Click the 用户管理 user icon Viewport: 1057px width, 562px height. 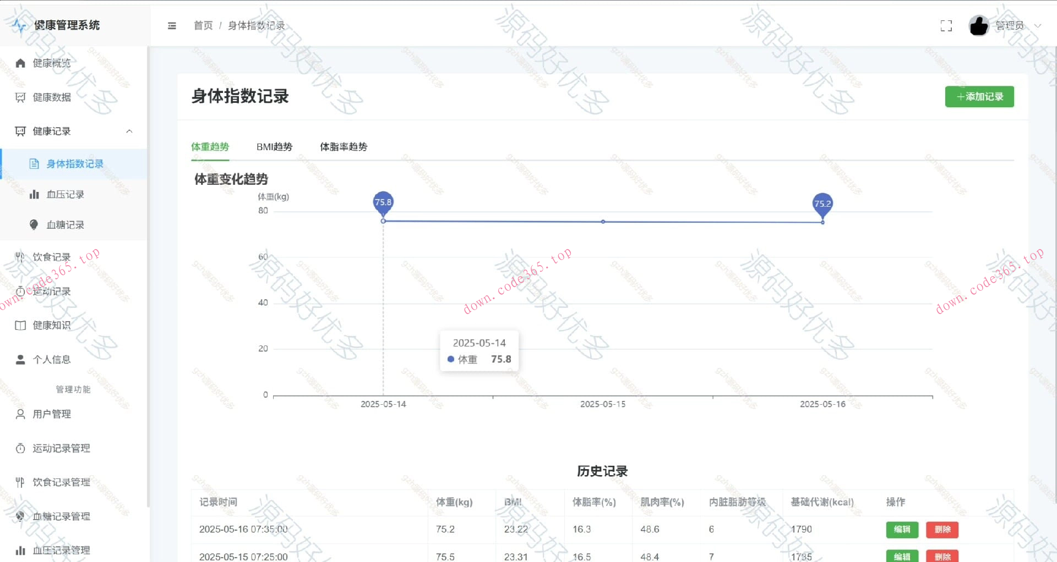20,414
